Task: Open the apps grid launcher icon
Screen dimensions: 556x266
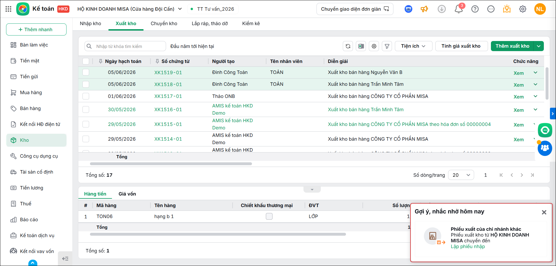Action: pyautogui.click(x=8, y=9)
